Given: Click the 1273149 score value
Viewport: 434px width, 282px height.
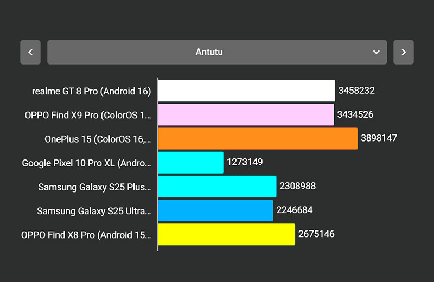Looking at the screenshot, I should [x=245, y=162].
